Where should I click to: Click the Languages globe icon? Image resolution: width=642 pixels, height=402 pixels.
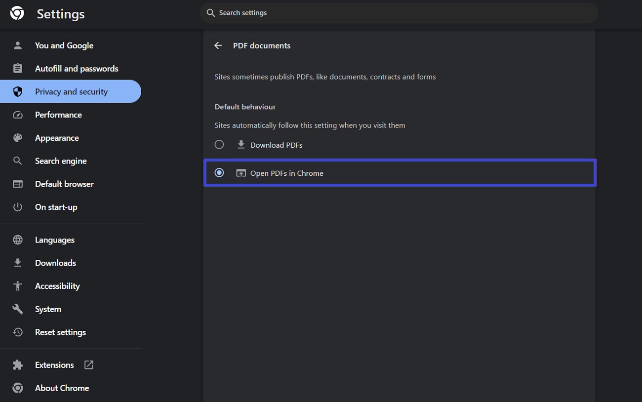(18, 240)
